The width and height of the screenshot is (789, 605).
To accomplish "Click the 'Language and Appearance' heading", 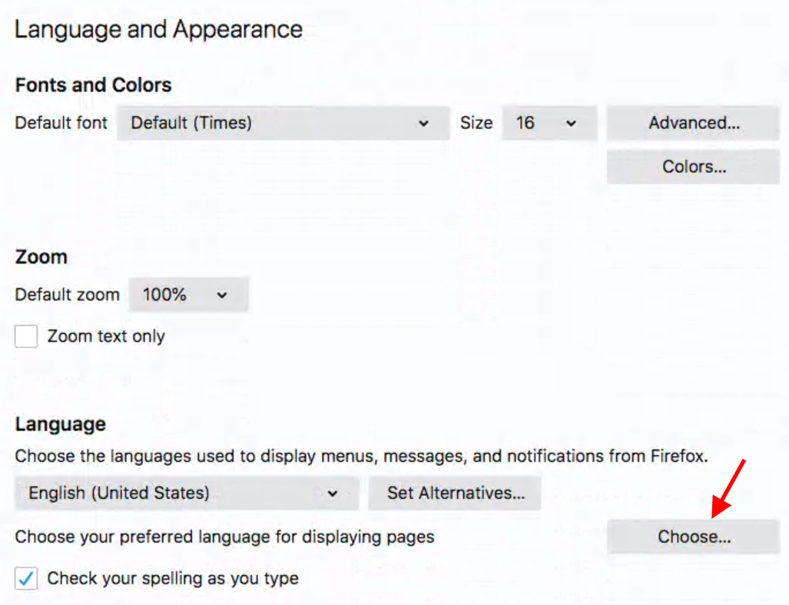I will pyautogui.click(x=158, y=30).
